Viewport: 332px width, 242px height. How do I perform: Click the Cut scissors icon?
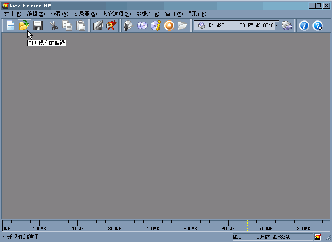point(54,26)
